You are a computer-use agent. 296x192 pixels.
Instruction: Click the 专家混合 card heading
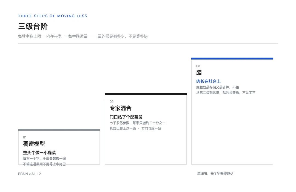(120, 108)
